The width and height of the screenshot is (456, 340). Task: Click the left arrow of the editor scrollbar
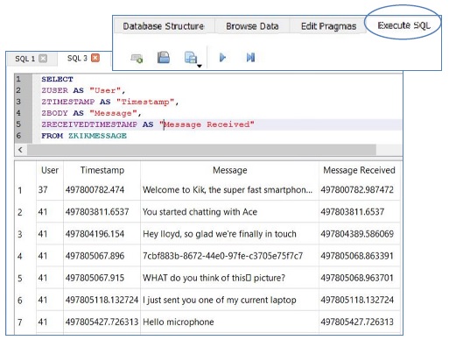(x=20, y=150)
